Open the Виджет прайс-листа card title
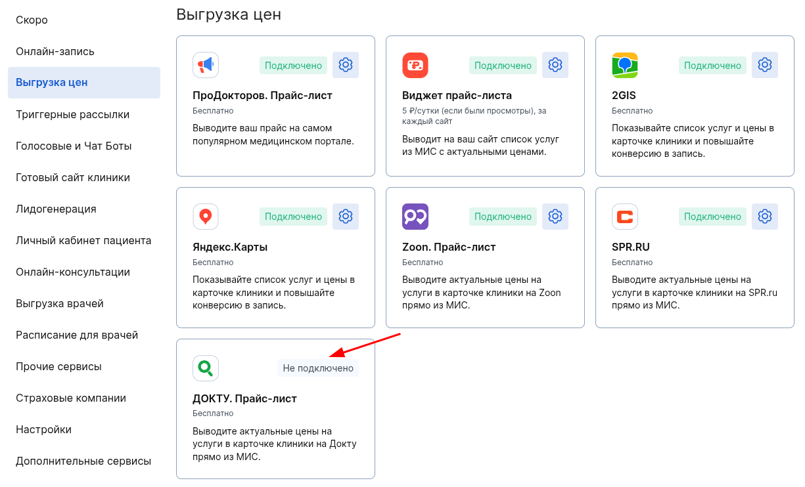Image resolution: width=805 pixels, height=487 pixels. [457, 96]
